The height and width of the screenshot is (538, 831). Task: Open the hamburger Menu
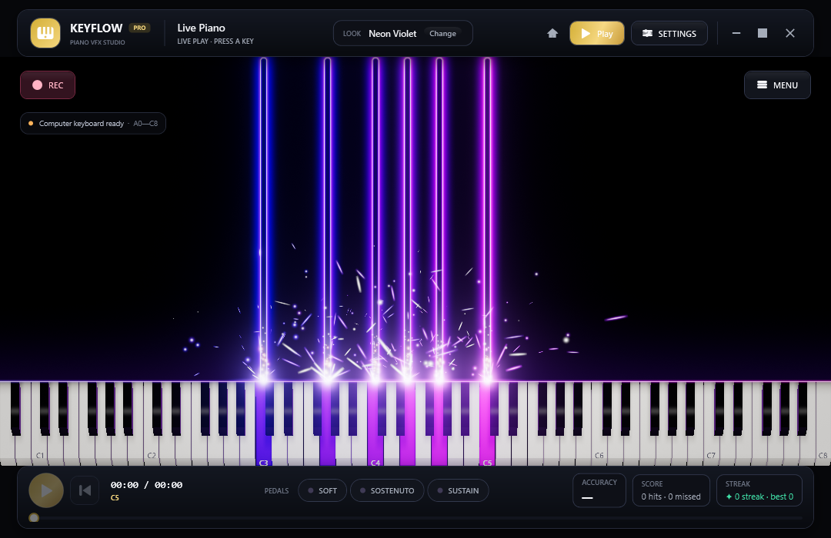(777, 85)
